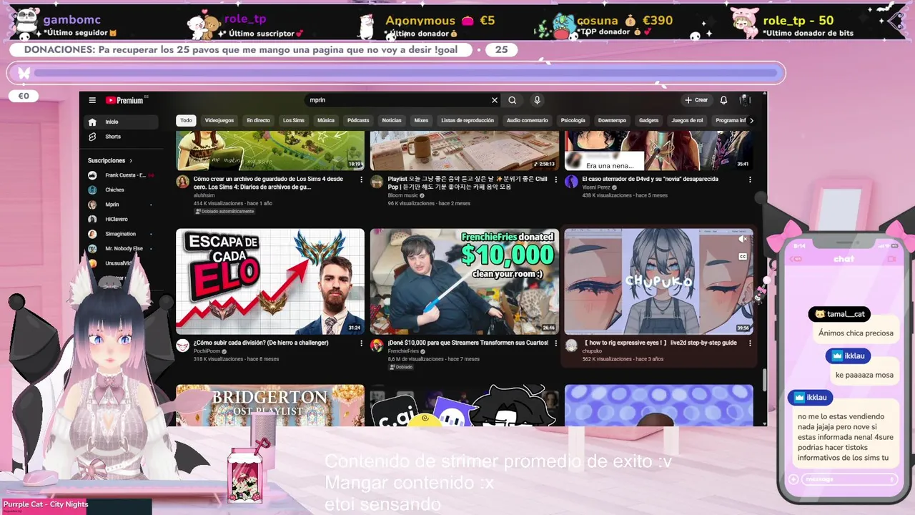Open Yiseni Perez channel avatar

pyautogui.click(x=571, y=182)
